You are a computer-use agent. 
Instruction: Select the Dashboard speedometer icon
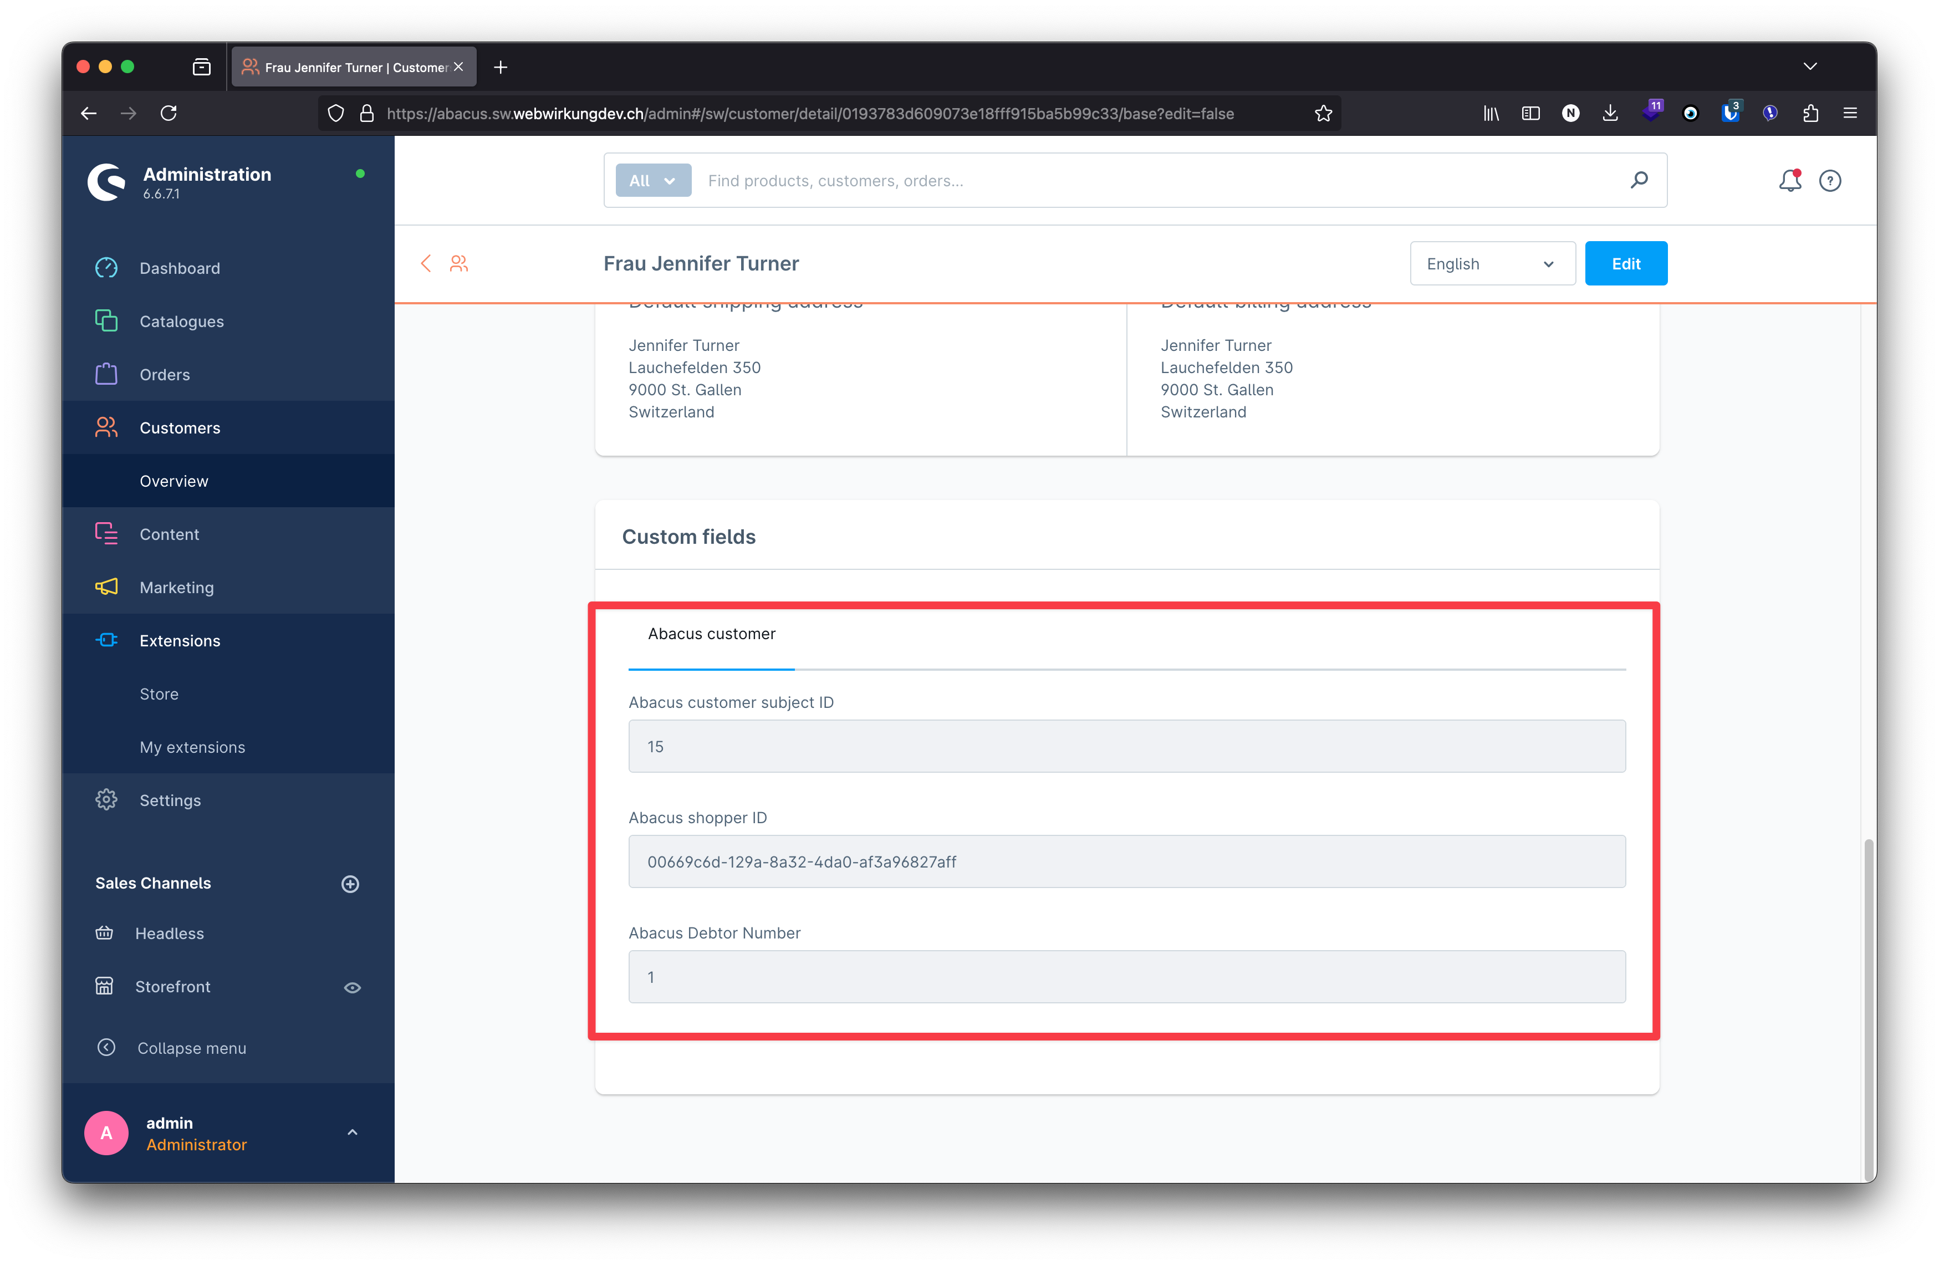click(x=107, y=267)
